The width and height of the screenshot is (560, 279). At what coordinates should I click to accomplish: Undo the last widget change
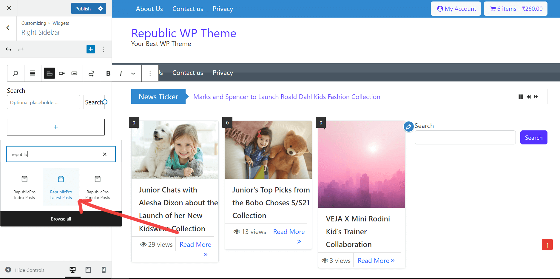[8, 49]
